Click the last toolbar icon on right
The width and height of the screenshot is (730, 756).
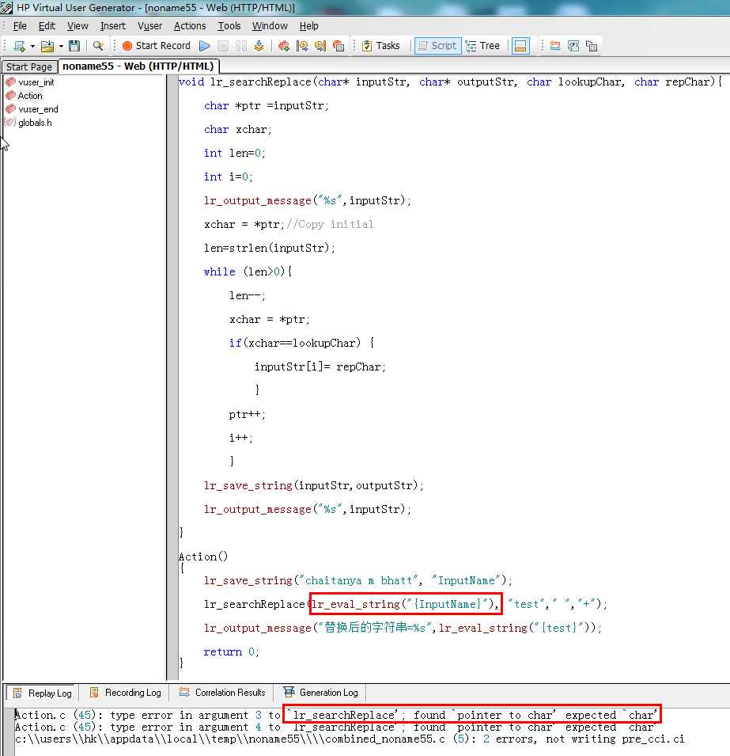592,46
